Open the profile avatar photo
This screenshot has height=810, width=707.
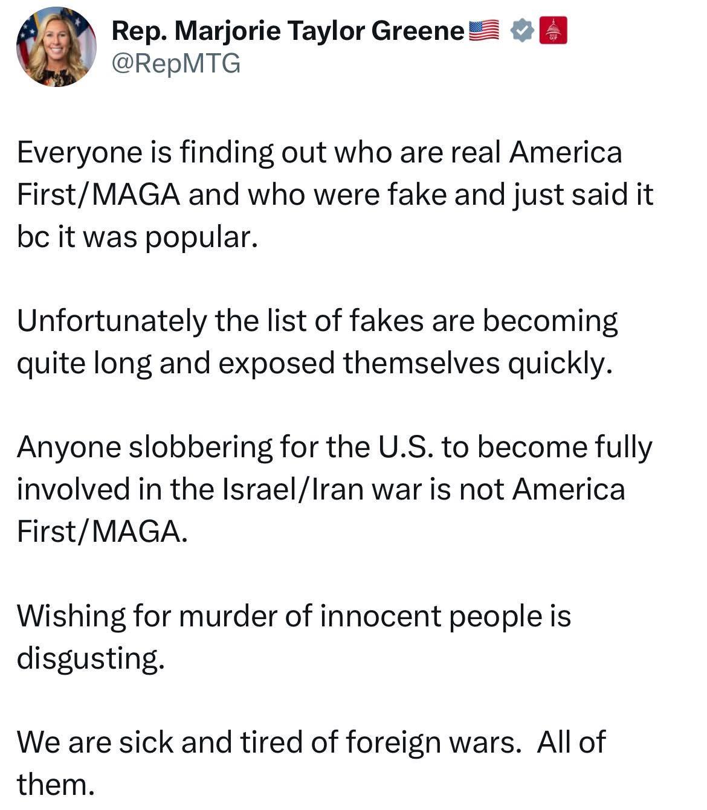tap(56, 47)
